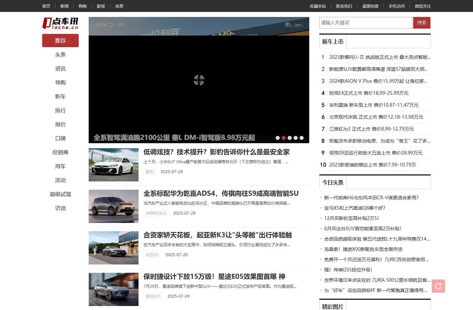The image size is (473, 310).
Task: Select 排行 in the sidebar
Action: pos(60,110)
